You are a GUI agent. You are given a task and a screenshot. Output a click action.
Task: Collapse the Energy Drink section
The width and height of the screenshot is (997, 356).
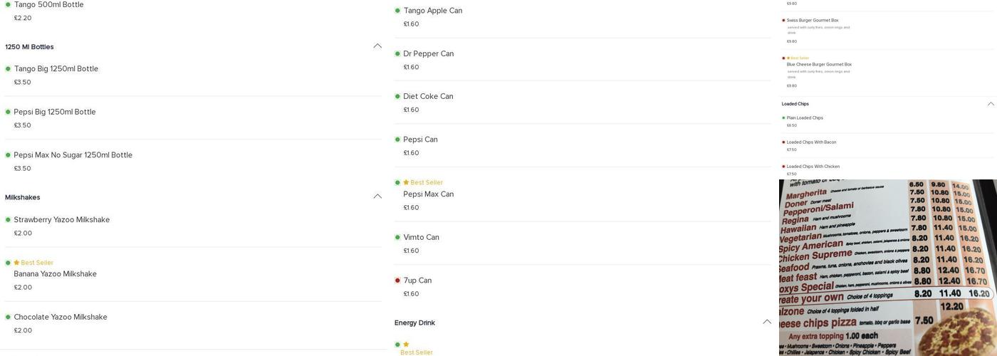767,322
